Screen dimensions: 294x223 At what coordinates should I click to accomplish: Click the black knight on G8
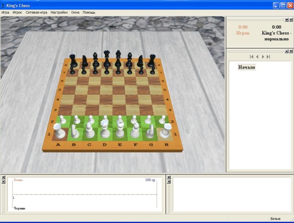tap(140, 61)
